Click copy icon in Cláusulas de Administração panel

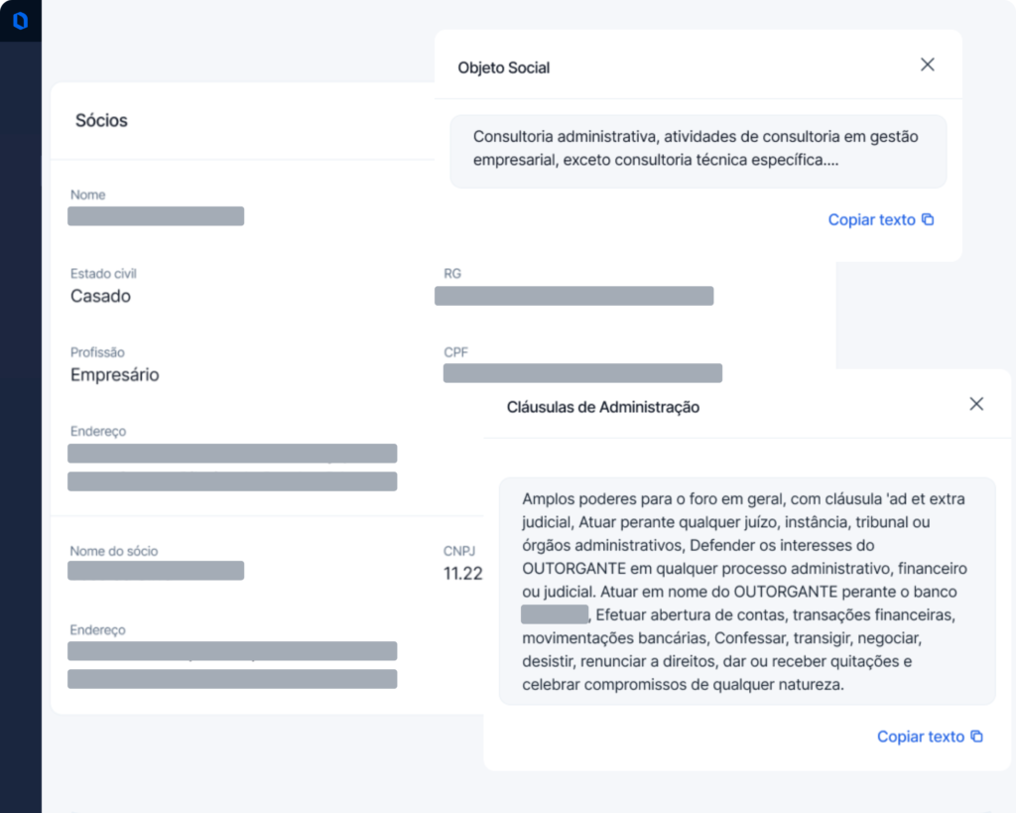click(977, 737)
